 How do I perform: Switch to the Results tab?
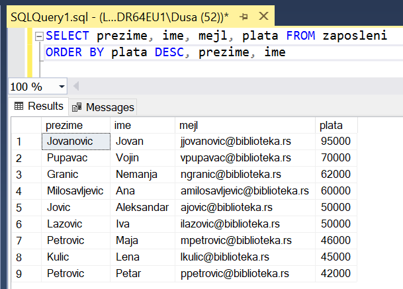click(38, 106)
